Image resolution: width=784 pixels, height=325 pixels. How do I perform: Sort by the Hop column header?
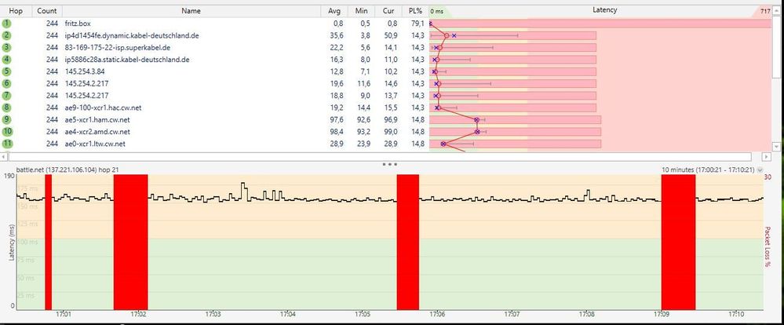16,10
